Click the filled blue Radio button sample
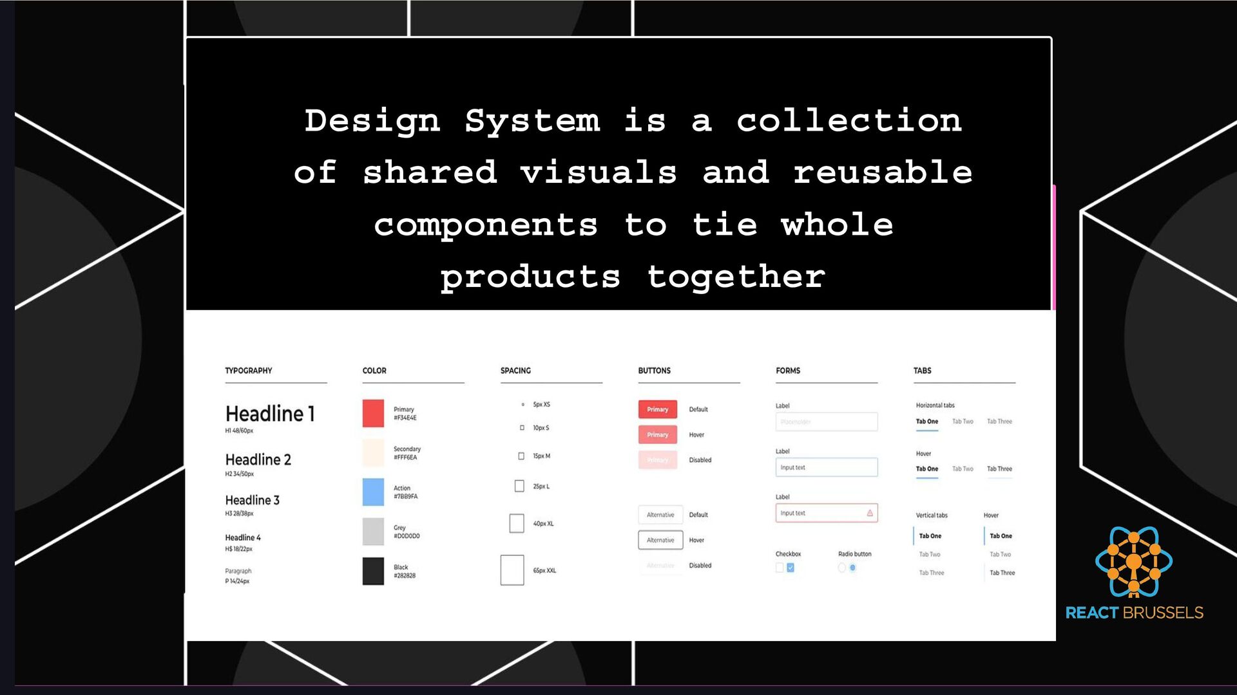The width and height of the screenshot is (1237, 695). 852,568
